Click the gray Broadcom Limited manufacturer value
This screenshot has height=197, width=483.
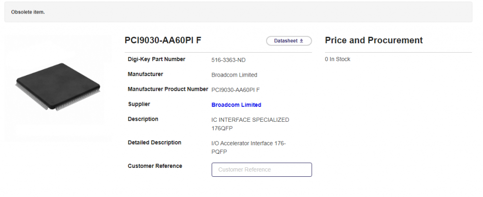click(234, 75)
